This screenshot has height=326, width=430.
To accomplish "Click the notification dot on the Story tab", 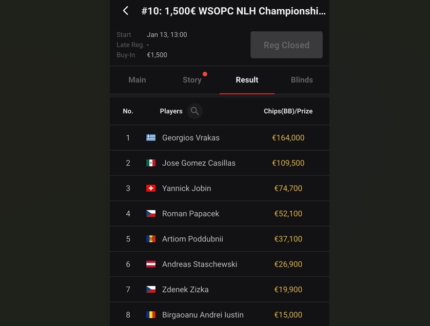I will point(205,73).
